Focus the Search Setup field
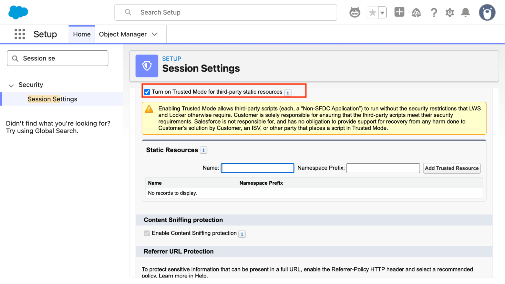Image resolution: width=505 pixels, height=284 pixels. click(x=226, y=12)
